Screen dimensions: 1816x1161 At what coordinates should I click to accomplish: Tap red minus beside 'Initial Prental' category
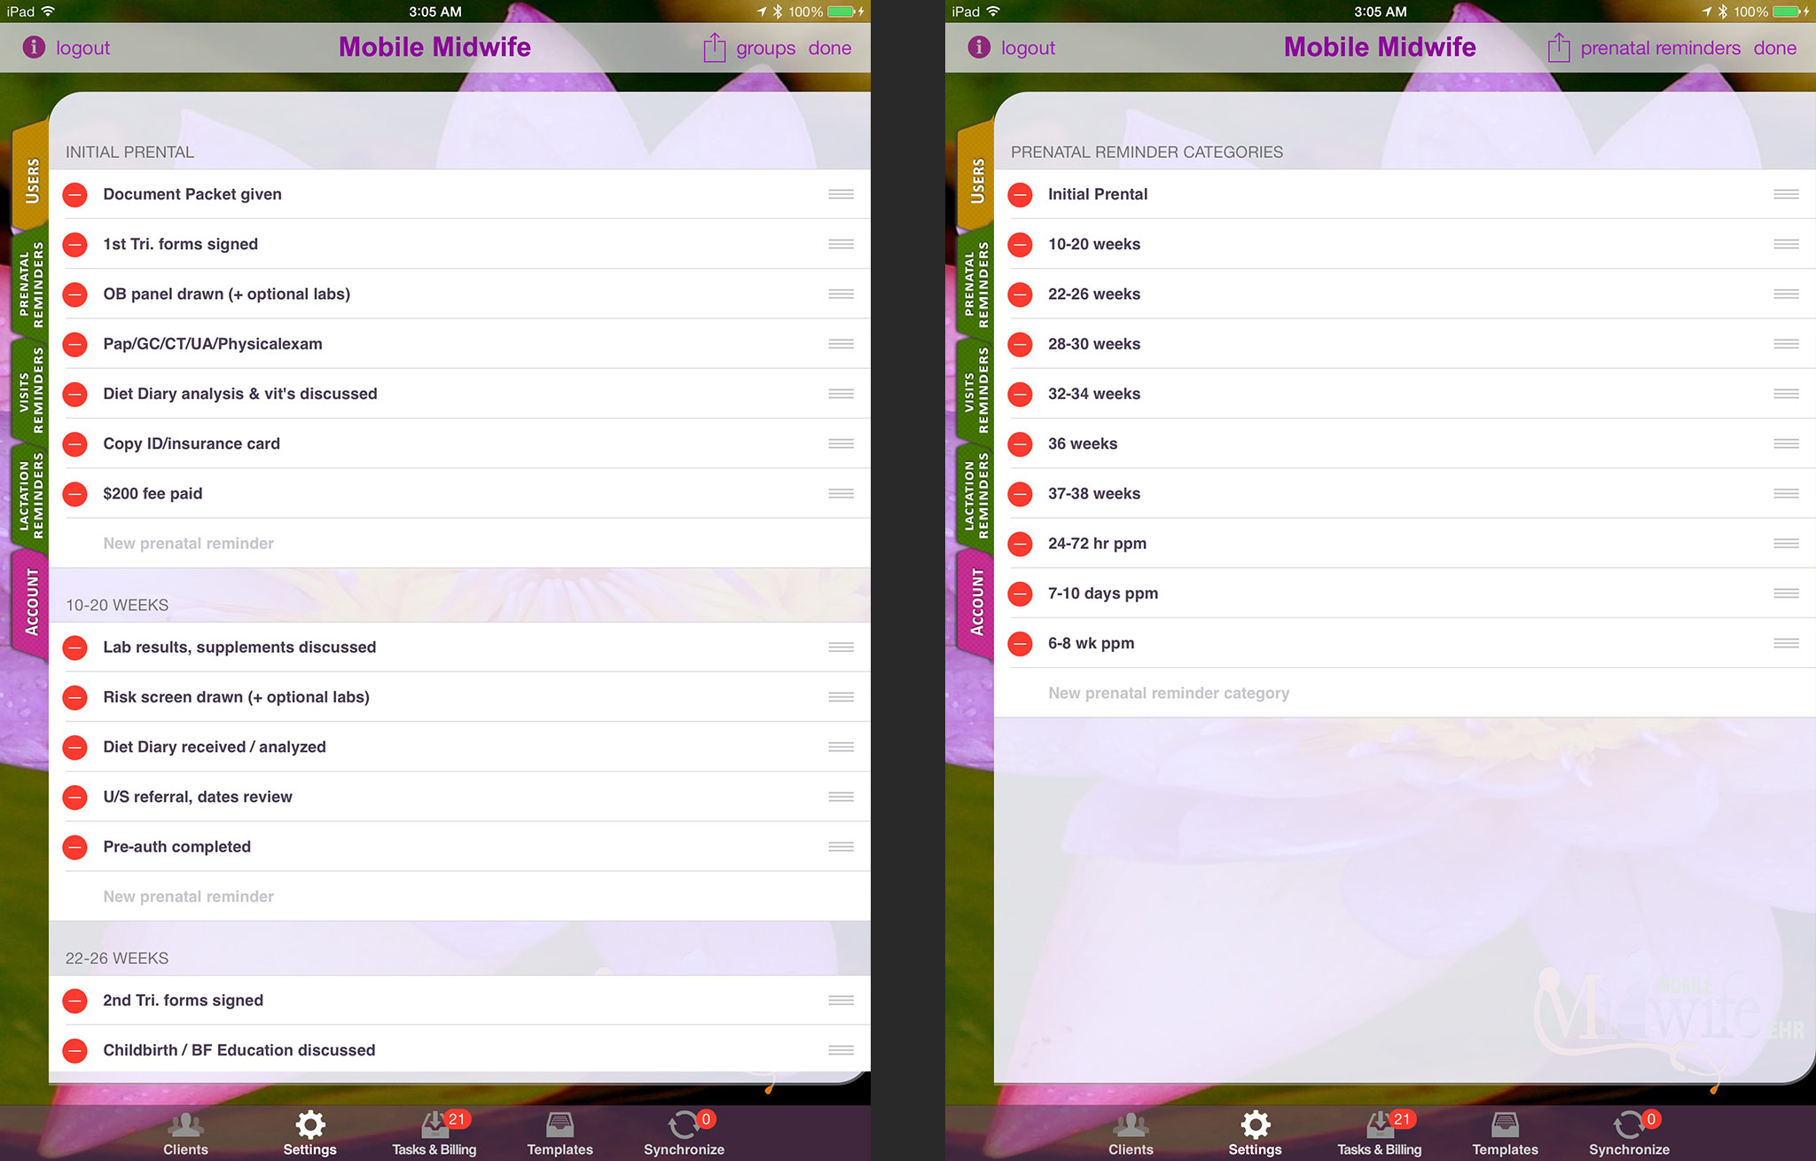coord(1021,194)
